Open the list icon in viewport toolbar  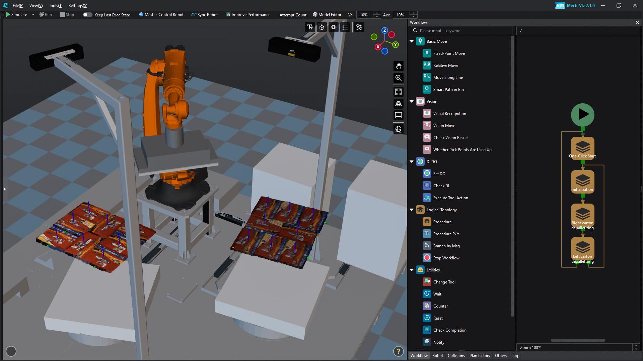point(345,27)
